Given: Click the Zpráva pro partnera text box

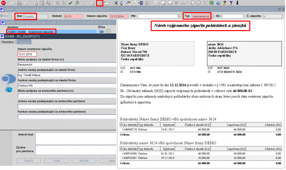Looking at the screenshot, I should [x=76, y=150].
